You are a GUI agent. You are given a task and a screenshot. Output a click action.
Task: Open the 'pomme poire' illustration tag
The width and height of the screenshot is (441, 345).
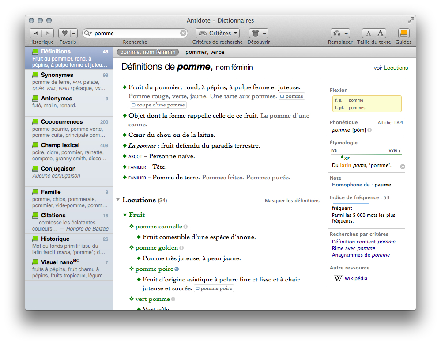point(214,288)
